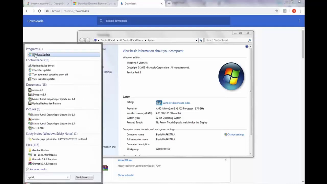
Task: Open the blue Help icon in System window
Action: (x=247, y=47)
